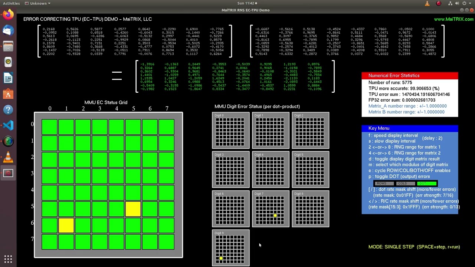Toggle the ROWS enable indicator

pos(384,184)
